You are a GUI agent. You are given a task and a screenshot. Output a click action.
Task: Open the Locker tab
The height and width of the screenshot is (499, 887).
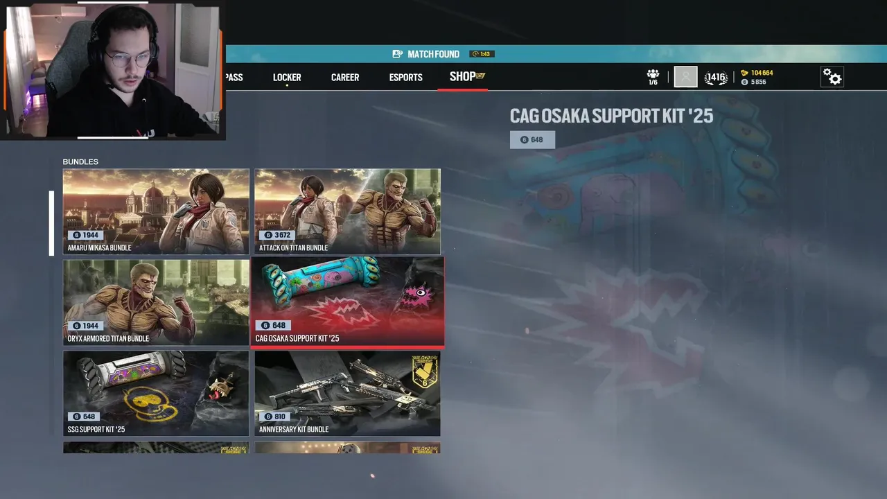(x=287, y=77)
